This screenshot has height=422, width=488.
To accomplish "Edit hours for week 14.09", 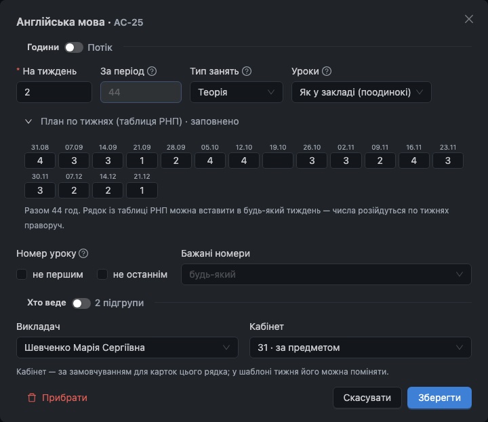I will tap(108, 161).
